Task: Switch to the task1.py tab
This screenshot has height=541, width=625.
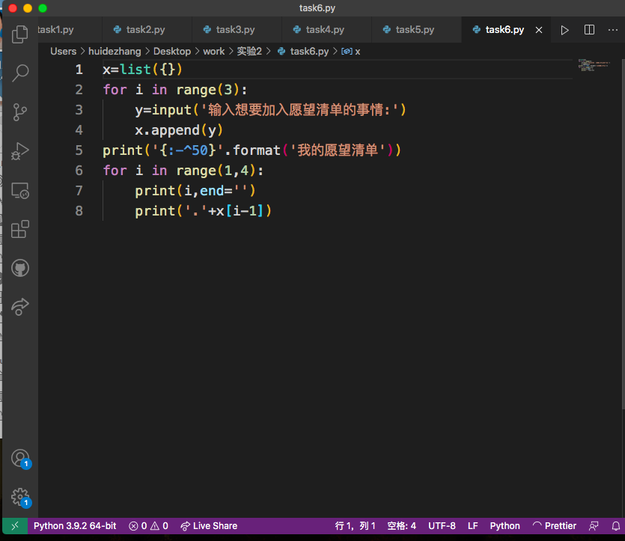Action: click(70, 30)
